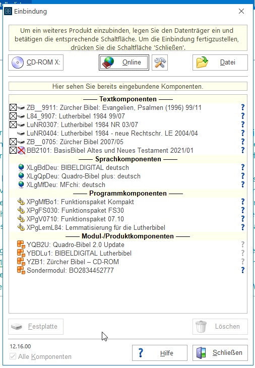
Task: Click crossed-out icon of BB2101 BasisBibel
Action: [x=21, y=150]
